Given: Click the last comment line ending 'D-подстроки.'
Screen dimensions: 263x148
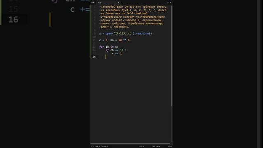Looking at the screenshot, I should [x=114, y=27].
